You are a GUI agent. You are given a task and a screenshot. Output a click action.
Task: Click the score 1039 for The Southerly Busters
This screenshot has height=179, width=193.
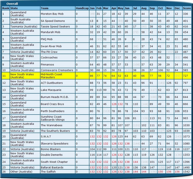pos(186,131)
